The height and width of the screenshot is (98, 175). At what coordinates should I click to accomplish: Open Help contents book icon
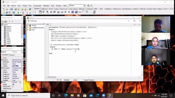click(x=30, y=9)
